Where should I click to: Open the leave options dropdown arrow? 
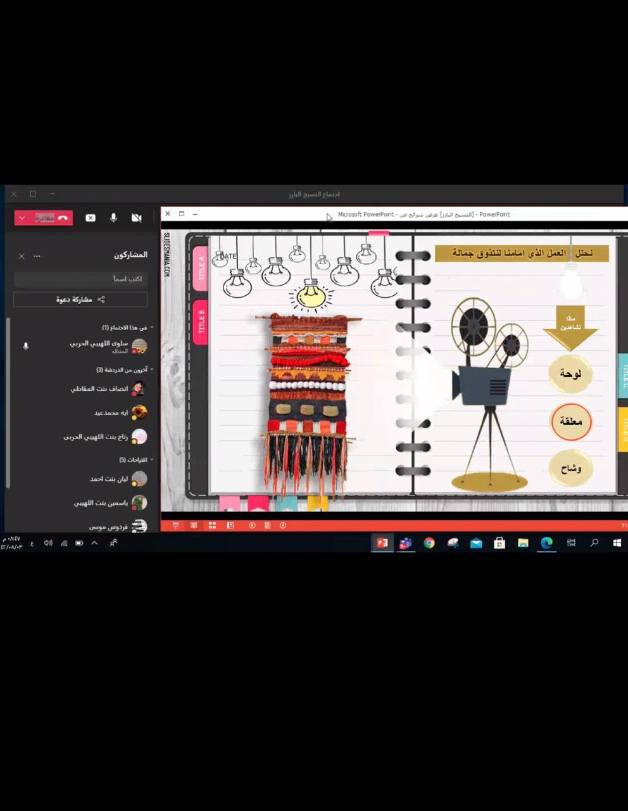[22, 218]
